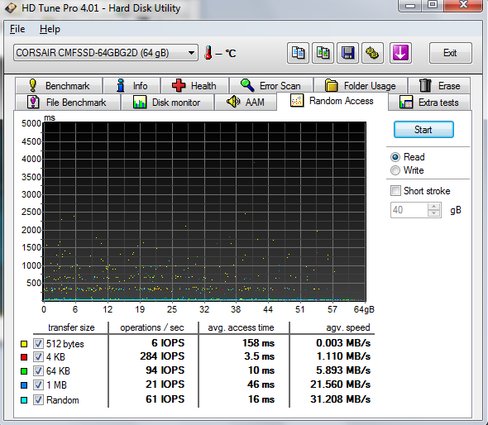Open the AAM speaker tab

tap(246, 102)
